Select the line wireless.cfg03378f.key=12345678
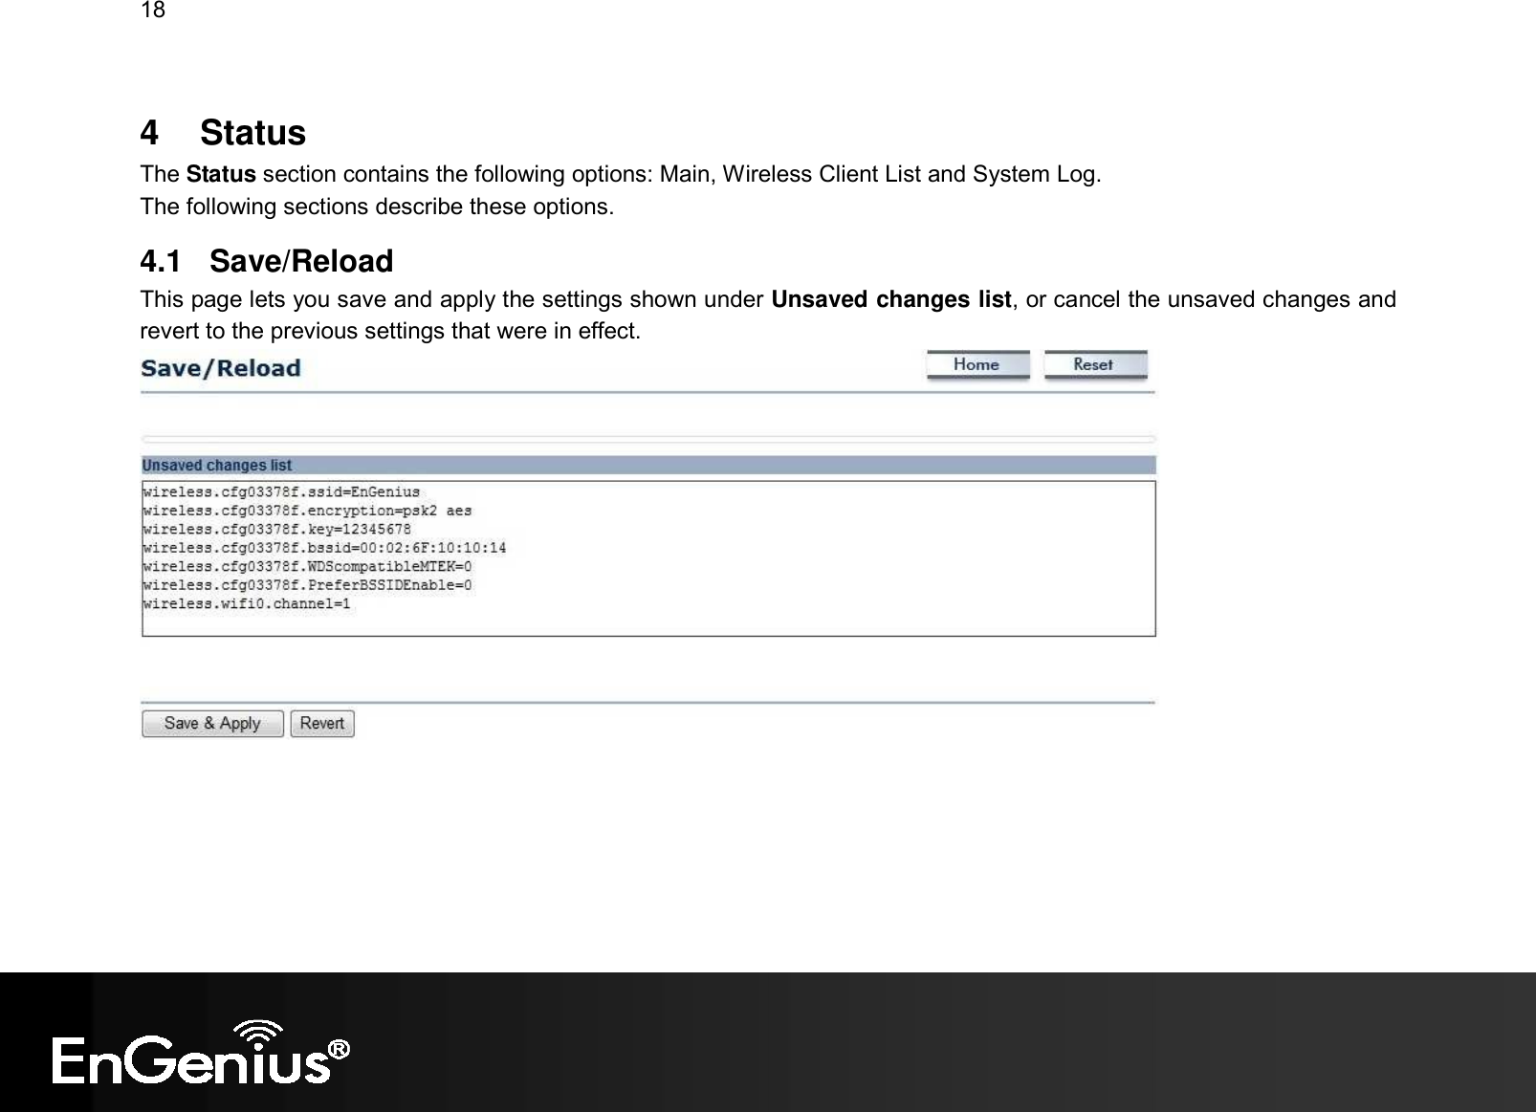Viewport: 1536px width, 1112px height. click(277, 529)
